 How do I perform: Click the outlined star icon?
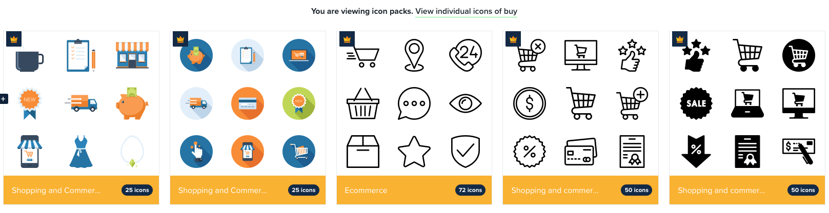(x=414, y=152)
